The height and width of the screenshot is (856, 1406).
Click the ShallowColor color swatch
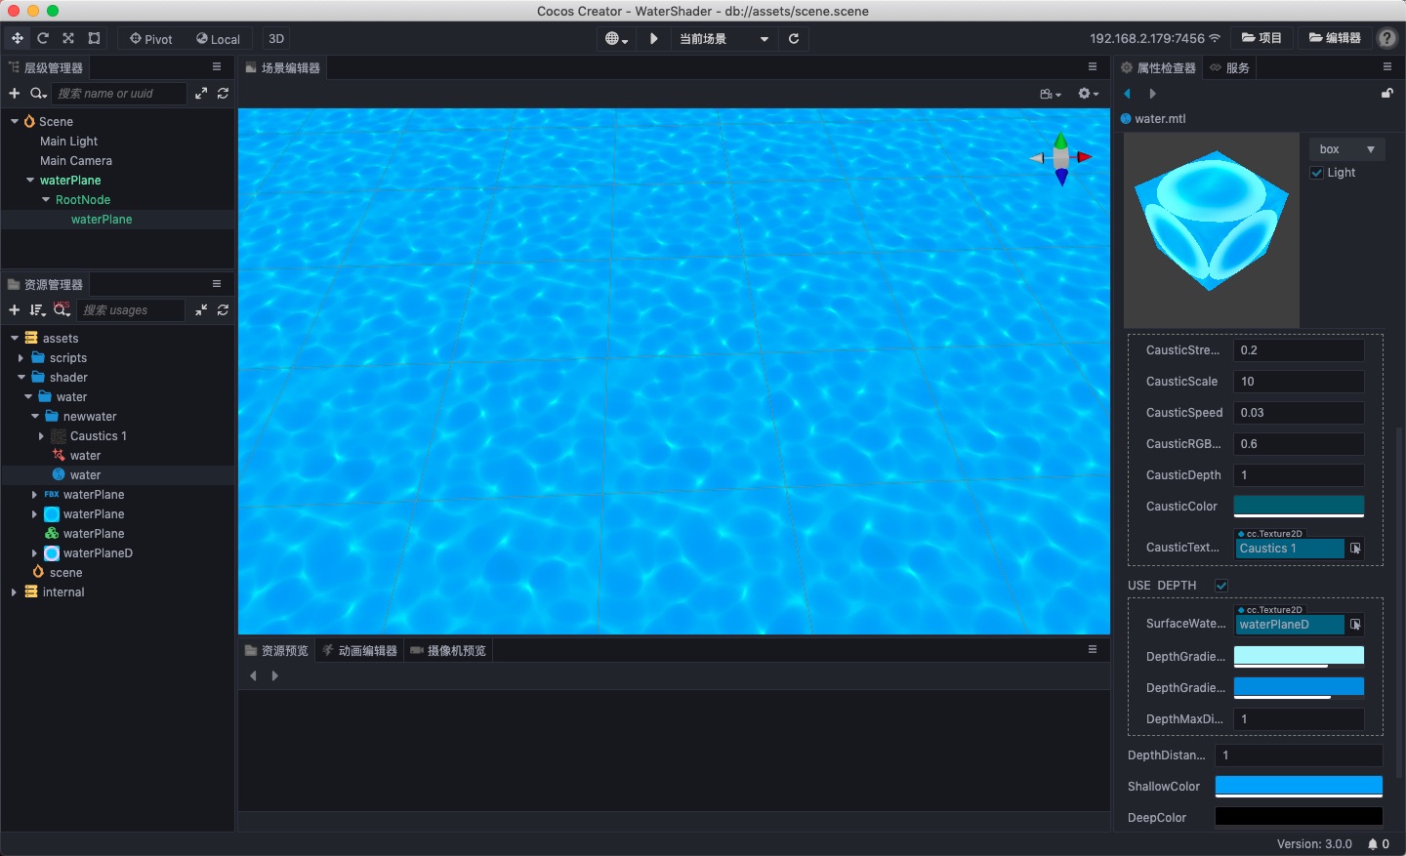tap(1299, 786)
